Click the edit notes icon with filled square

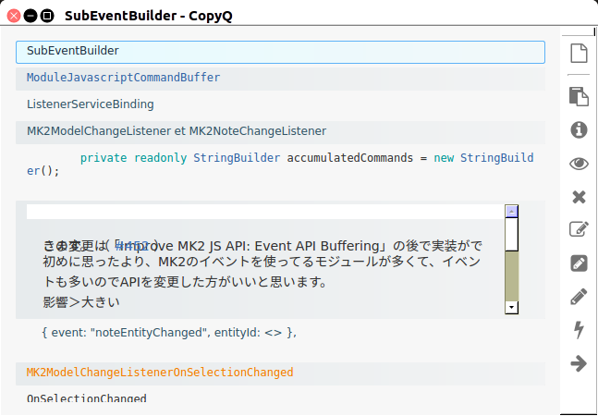(579, 263)
